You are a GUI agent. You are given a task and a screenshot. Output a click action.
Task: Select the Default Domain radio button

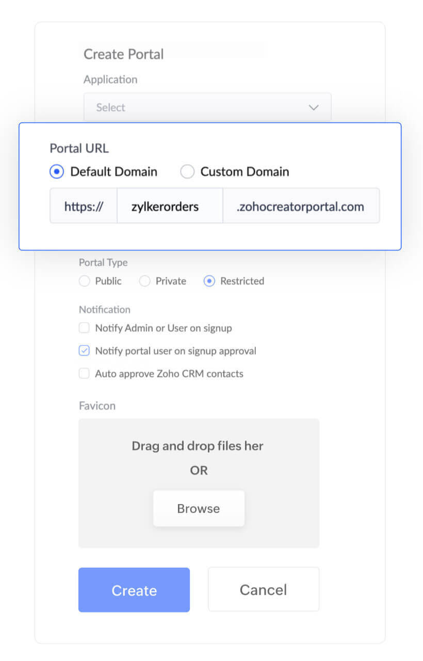click(x=57, y=171)
